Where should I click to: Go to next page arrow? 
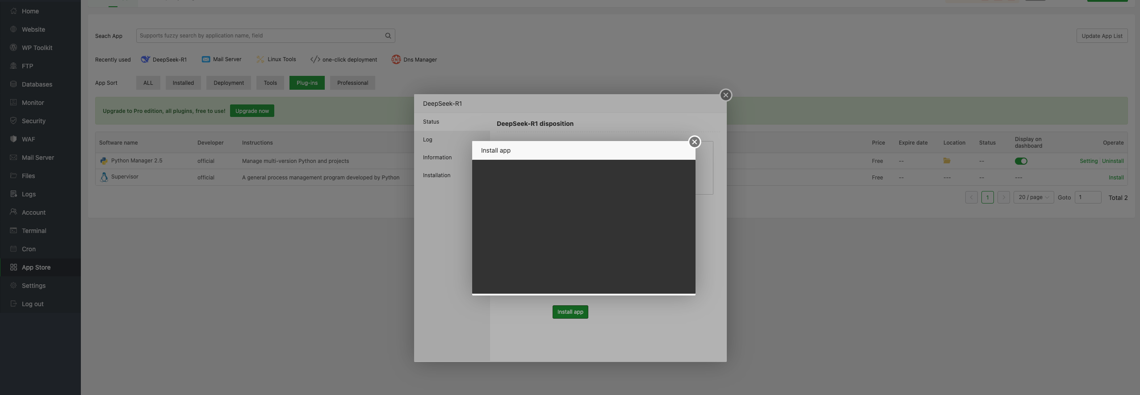tap(1003, 197)
